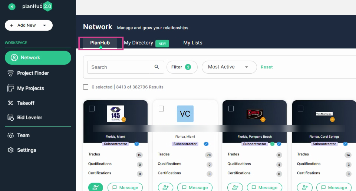The width and height of the screenshot is (356, 191).
Task: Click the search magnifier icon
Action: tap(156, 67)
